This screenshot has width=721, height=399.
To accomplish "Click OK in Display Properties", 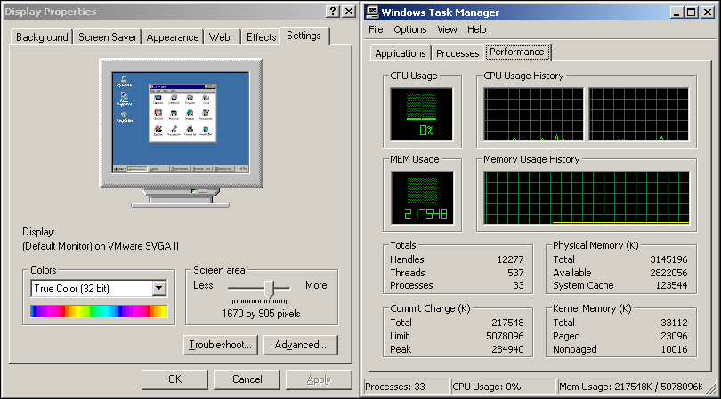I will 174,379.
